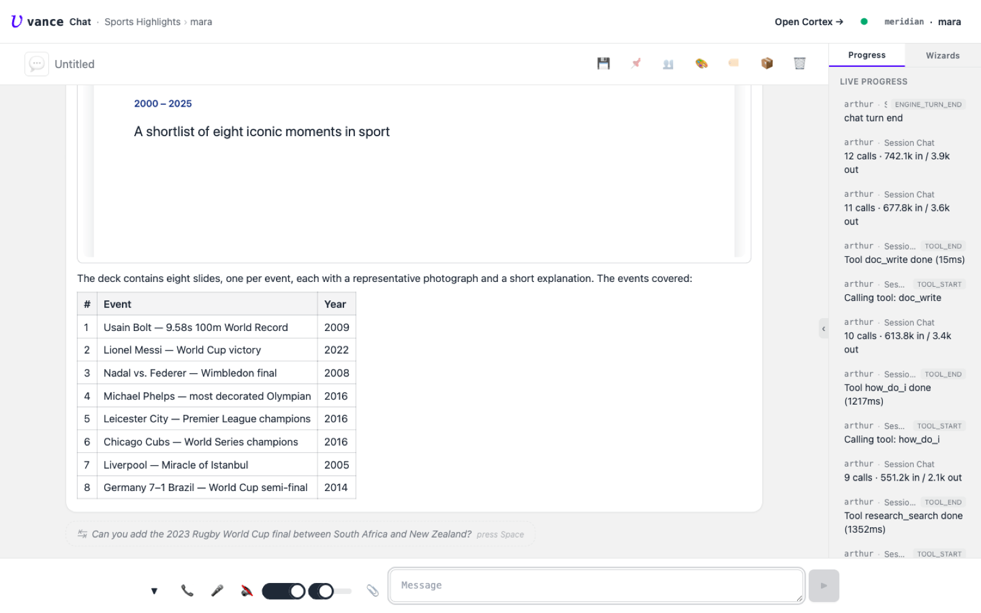Screen dimensions: 981x613
Task: Attach a file with the paperclip icon
Action: 372,591
